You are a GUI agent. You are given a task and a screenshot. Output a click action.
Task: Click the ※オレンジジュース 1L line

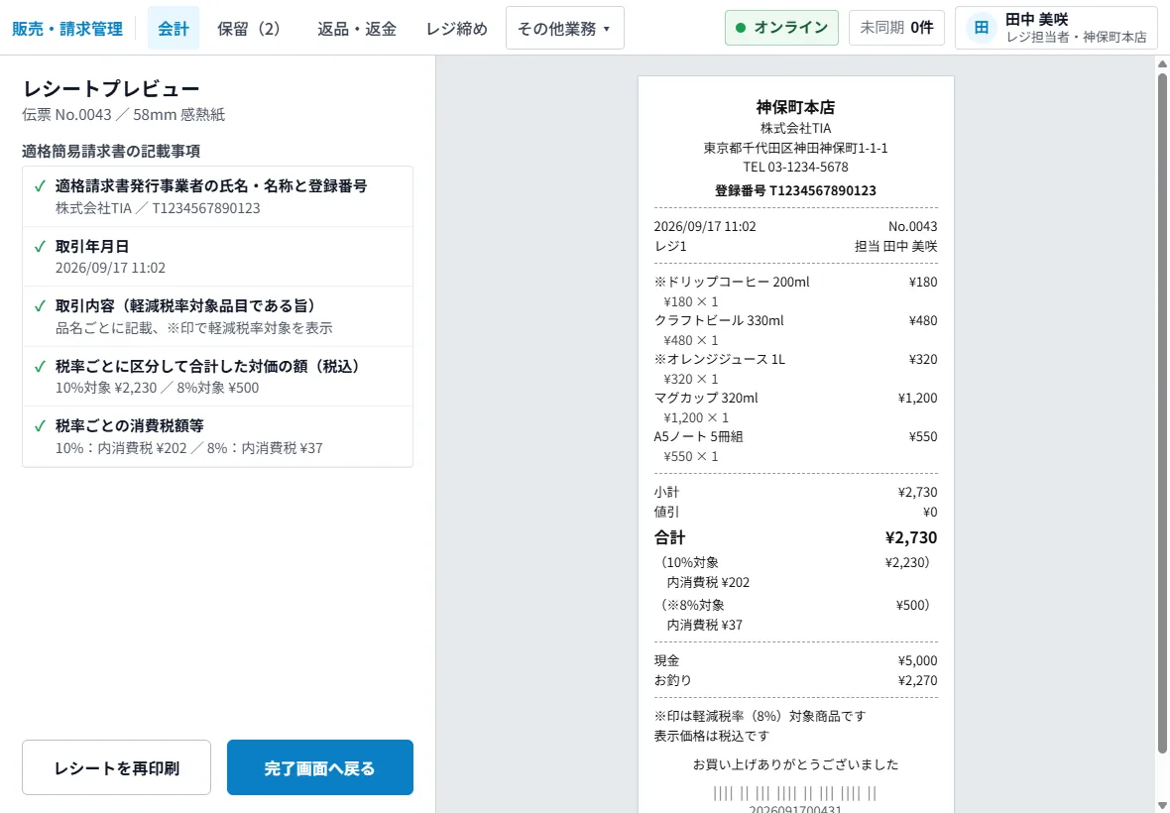[x=795, y=360]
